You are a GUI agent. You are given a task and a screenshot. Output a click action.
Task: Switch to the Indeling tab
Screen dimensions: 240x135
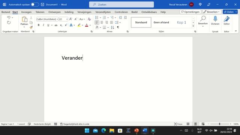(x=69, y=12)
